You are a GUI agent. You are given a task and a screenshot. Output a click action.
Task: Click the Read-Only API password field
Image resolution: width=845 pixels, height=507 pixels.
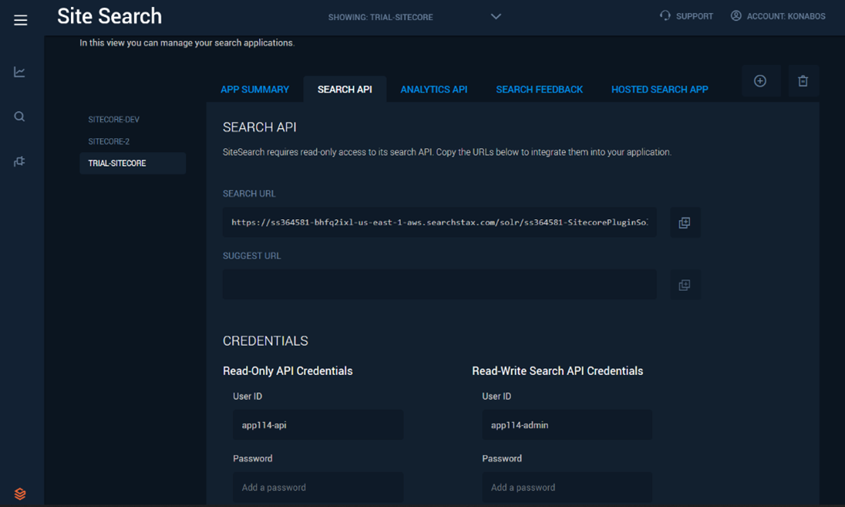(x=318, y=487)
